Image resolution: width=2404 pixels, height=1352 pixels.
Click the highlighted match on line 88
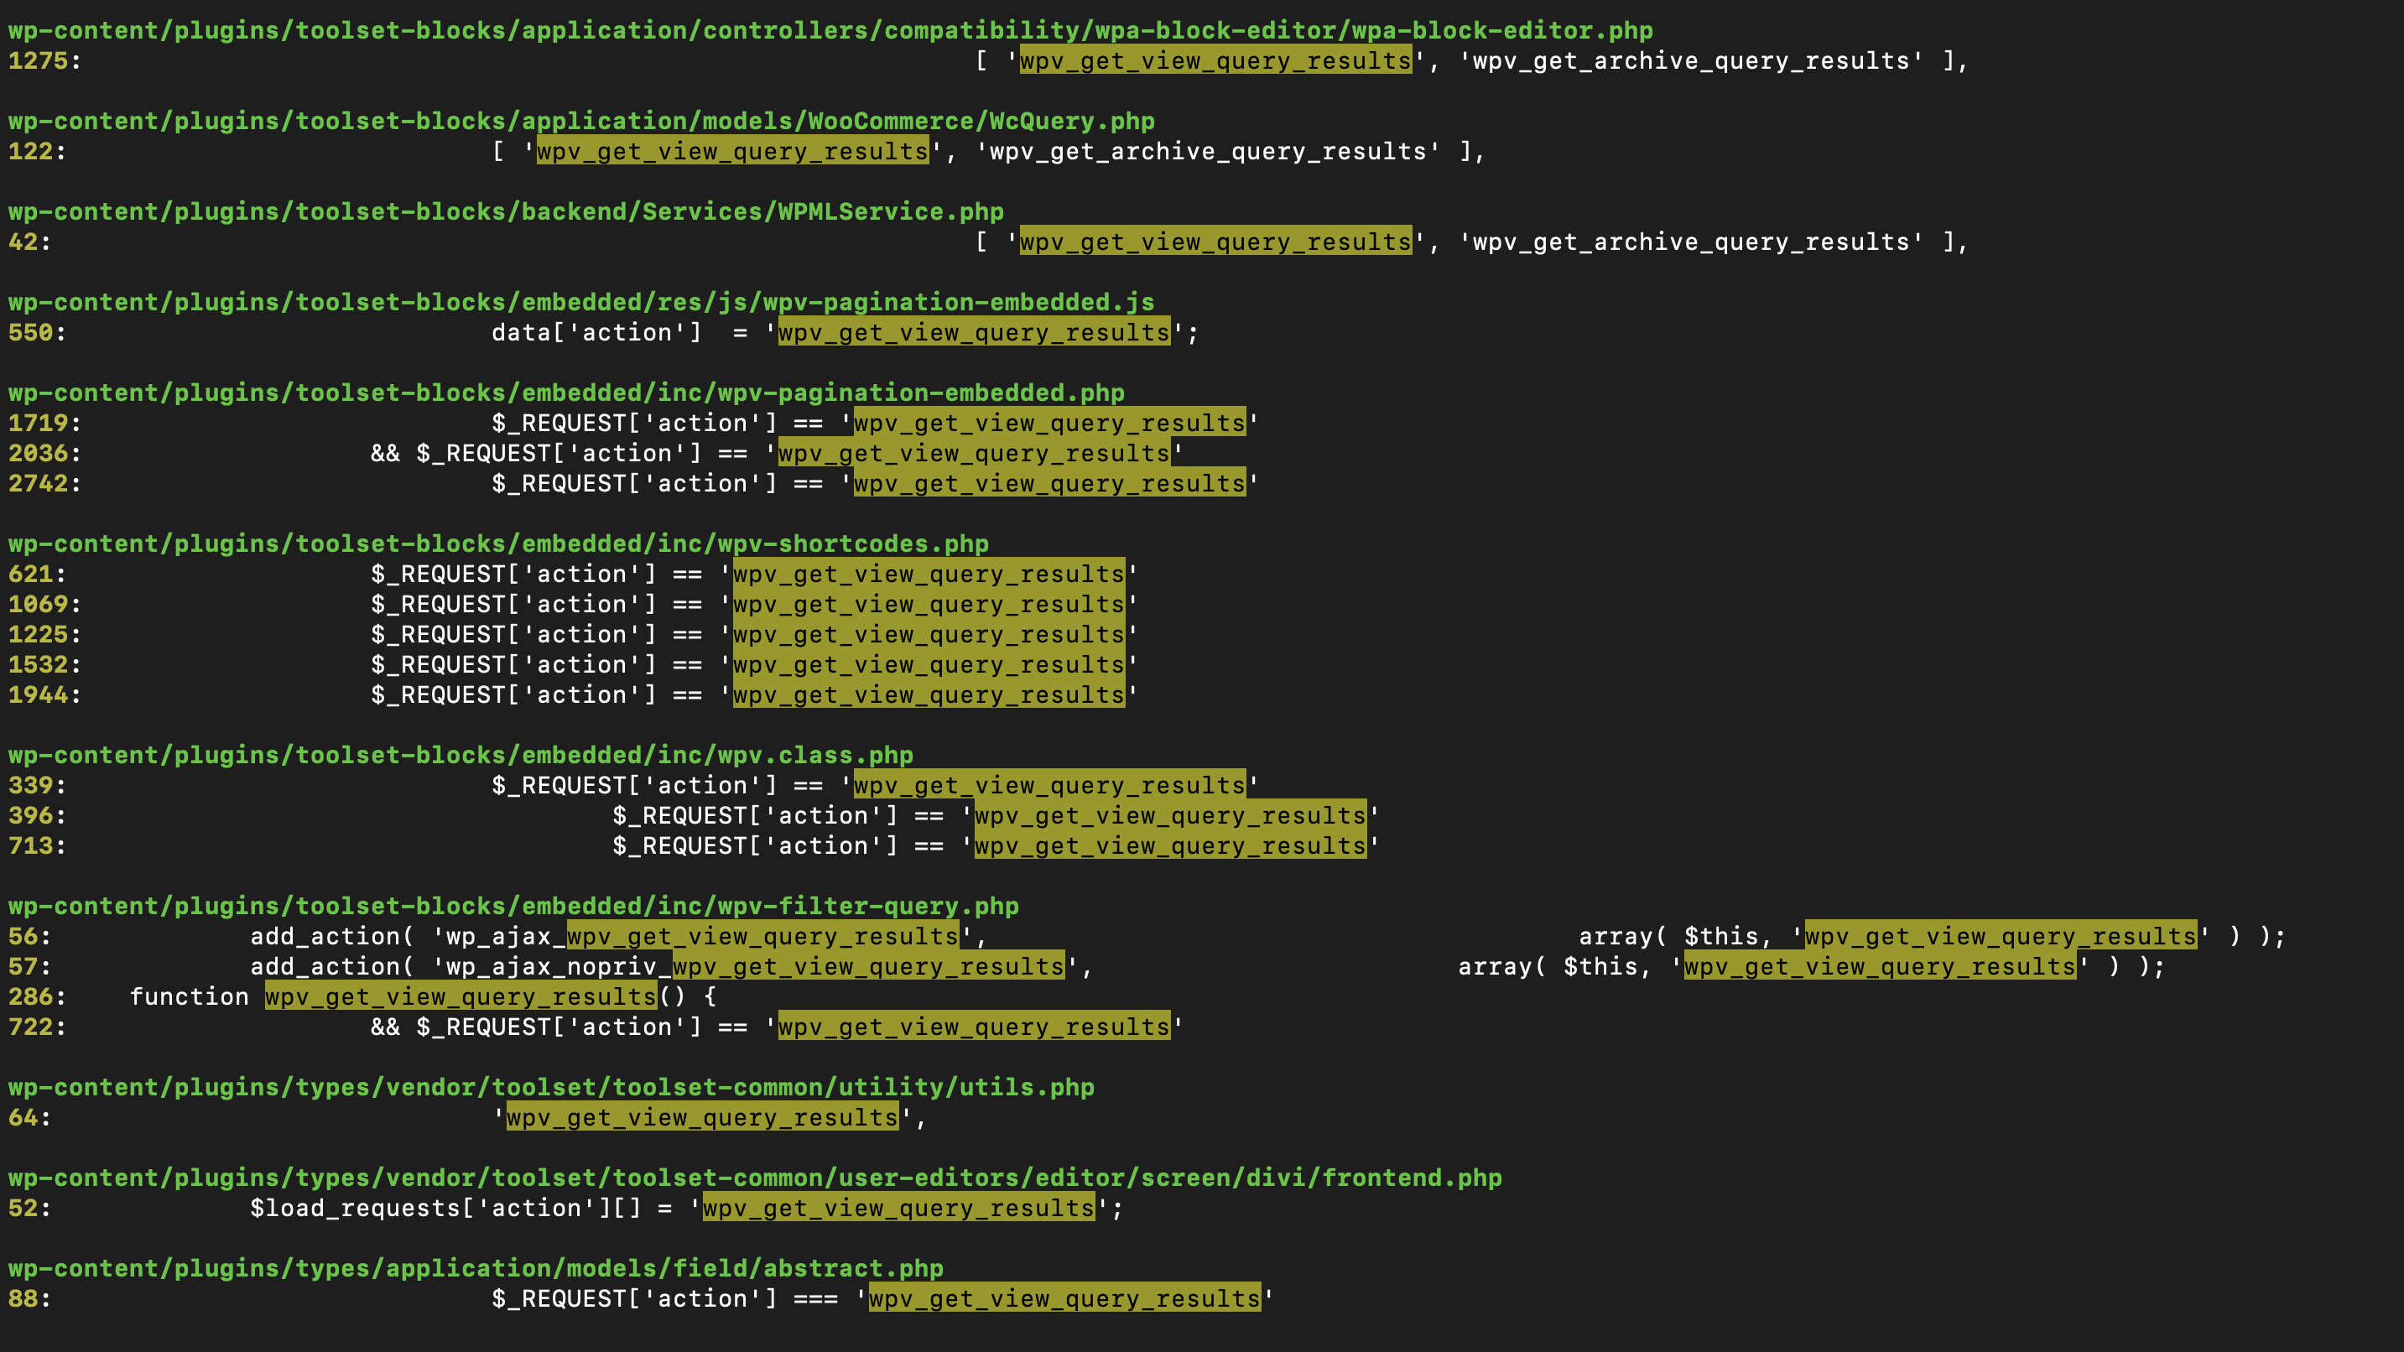pyautogui.click(x=1064, y=1299)
